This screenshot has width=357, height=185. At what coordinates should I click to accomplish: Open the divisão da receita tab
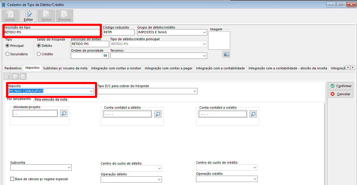click(x=288, y=68)
